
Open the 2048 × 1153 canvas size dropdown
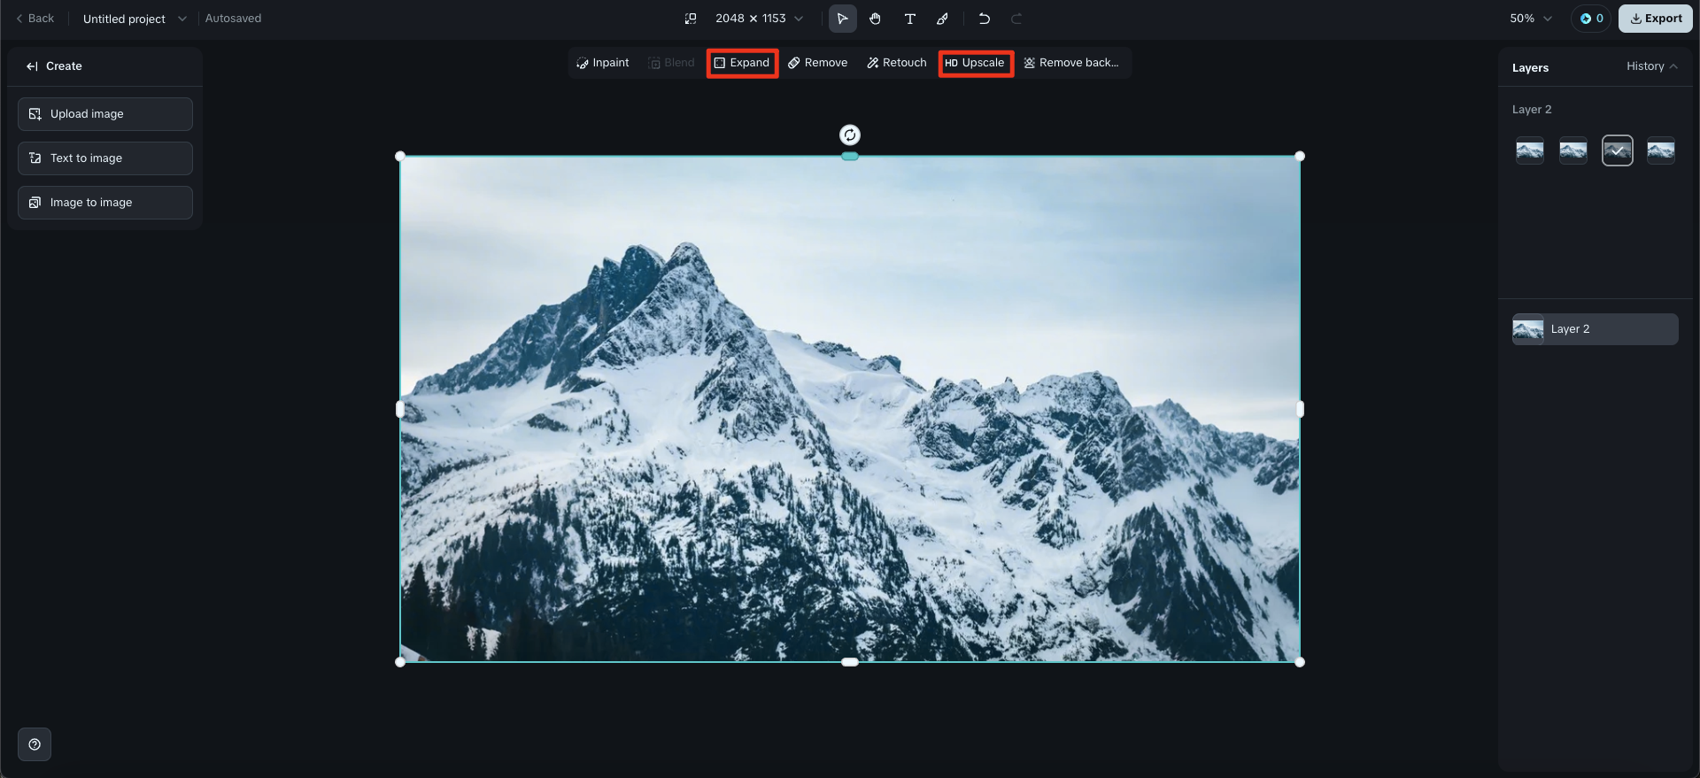(x=759, y=19)
